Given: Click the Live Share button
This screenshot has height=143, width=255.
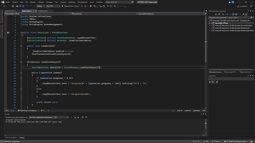Looking at the screenshot, I should pyautogui.click(x=242, y=6).
